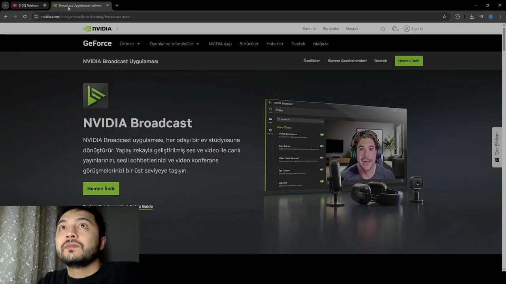
Task: Open NVIDIA App menu item
Action: point(220,44)
